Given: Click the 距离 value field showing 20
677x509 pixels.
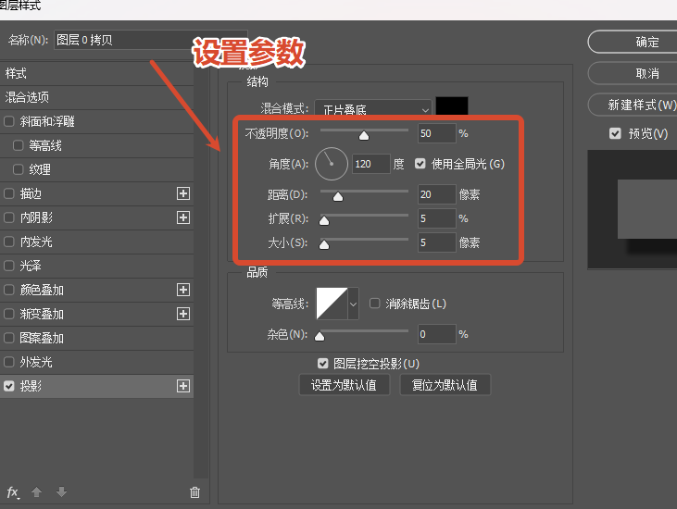Looking at the screenshot, I should pyautogui.click(x=436, y=194).
